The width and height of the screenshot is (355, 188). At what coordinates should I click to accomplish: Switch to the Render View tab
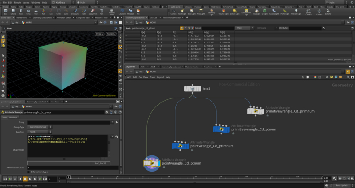(x=22, y=17)
